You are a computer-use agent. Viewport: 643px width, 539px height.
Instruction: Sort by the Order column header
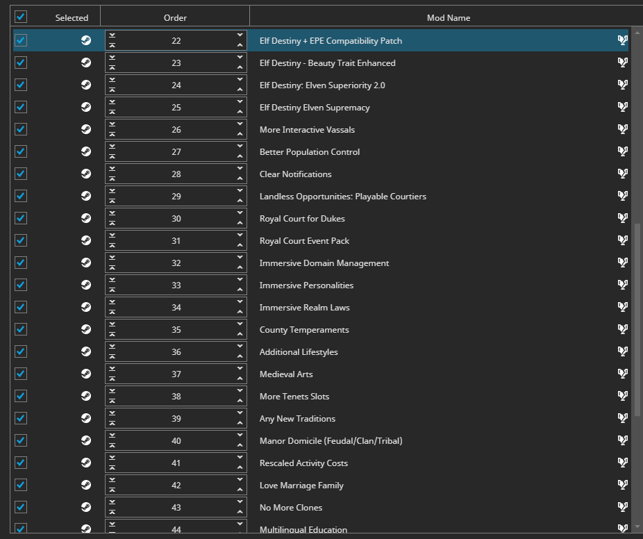175,17
